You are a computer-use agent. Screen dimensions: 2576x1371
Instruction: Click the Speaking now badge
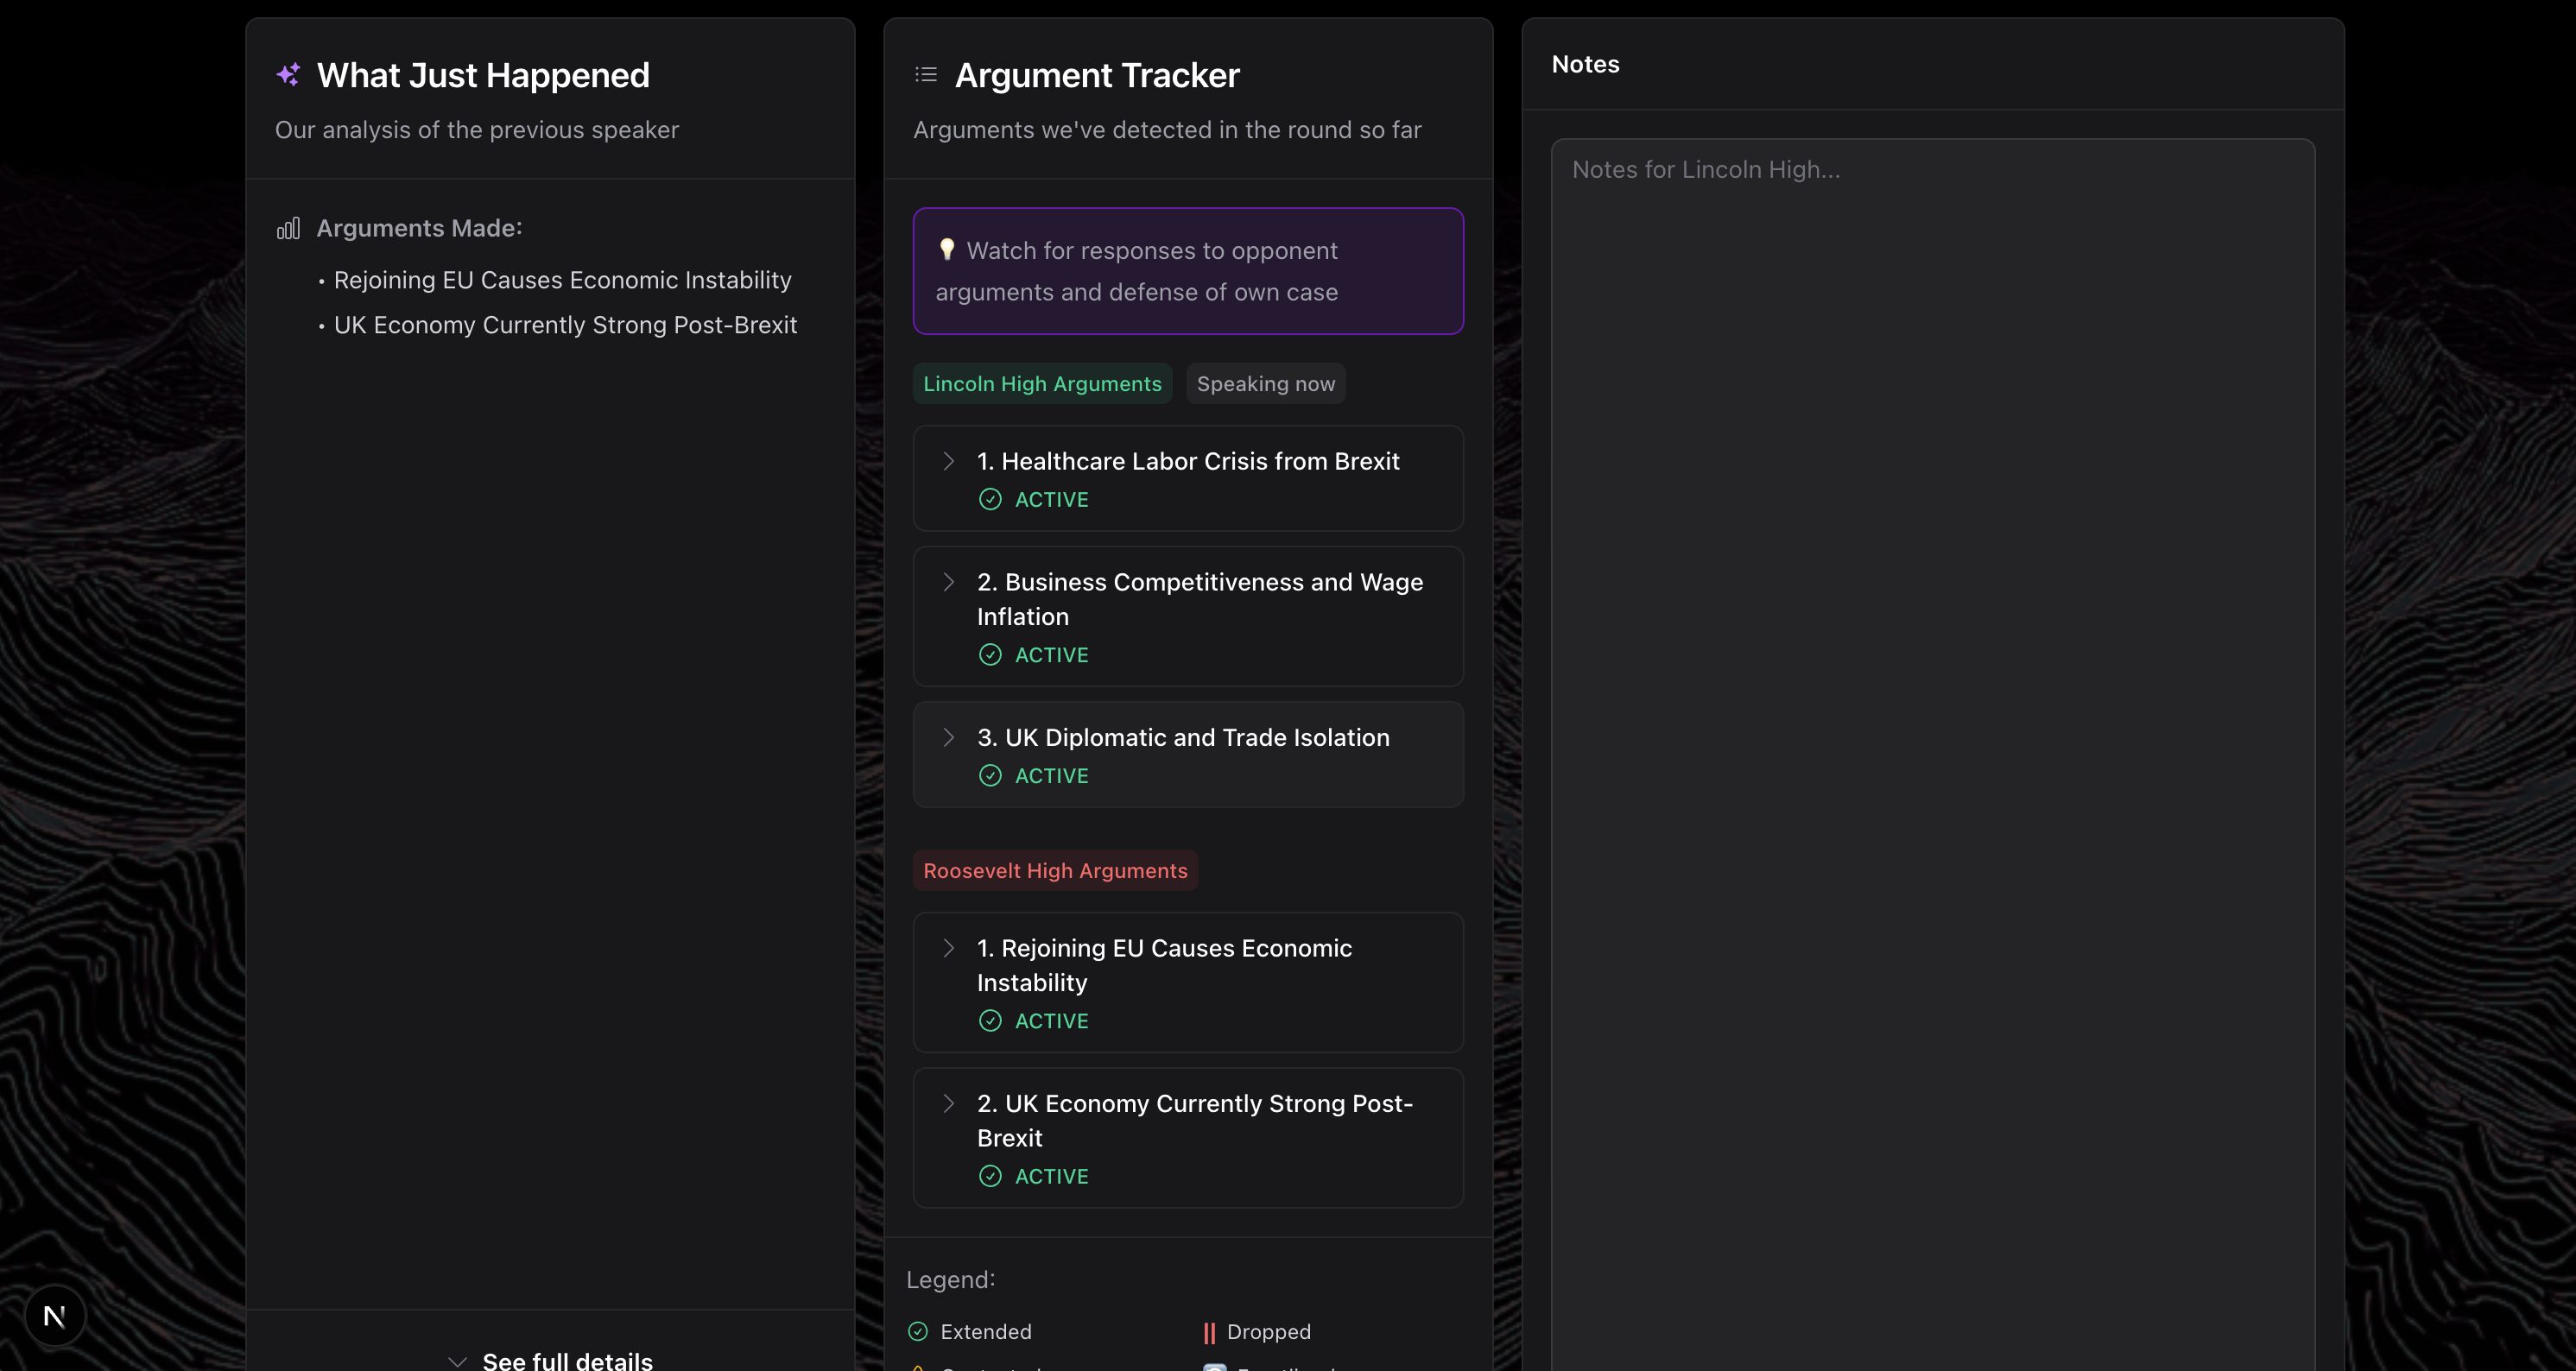[x=1265, y=384]
